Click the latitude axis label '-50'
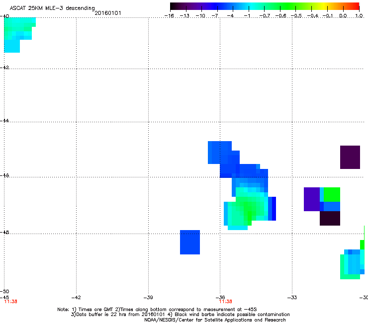Image resolution: width=368 pixels, height=323 pixels. tap(4, 291)
